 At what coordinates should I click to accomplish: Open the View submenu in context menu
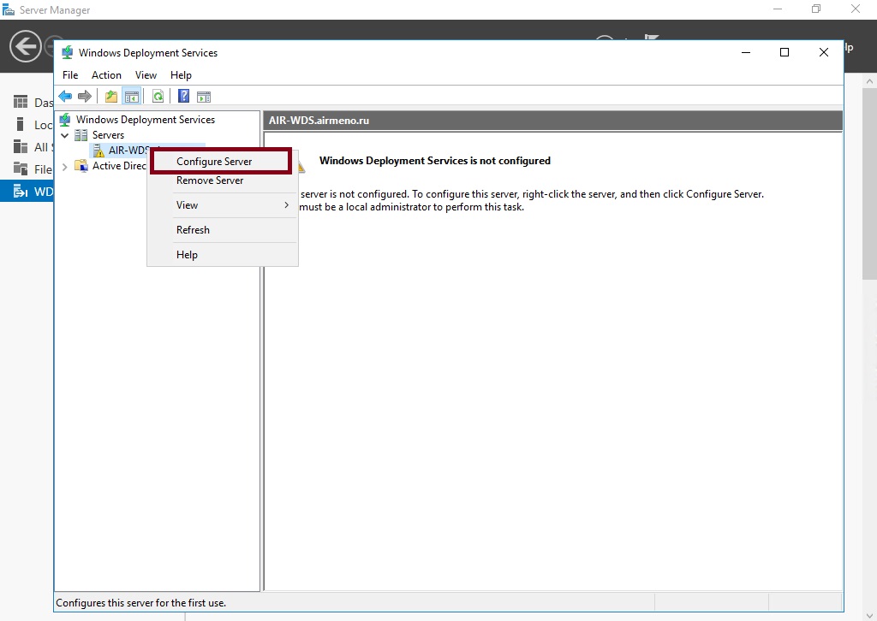click(x=223, y=205)
